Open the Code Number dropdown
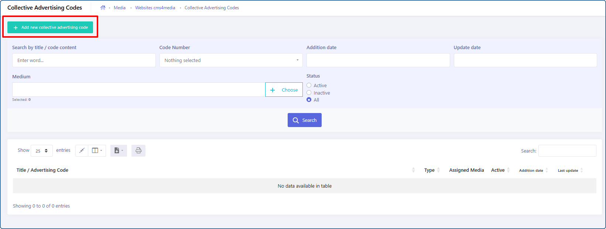Image resolution: width=606 pixels, height=229 pixels. [x=231, y=60]
